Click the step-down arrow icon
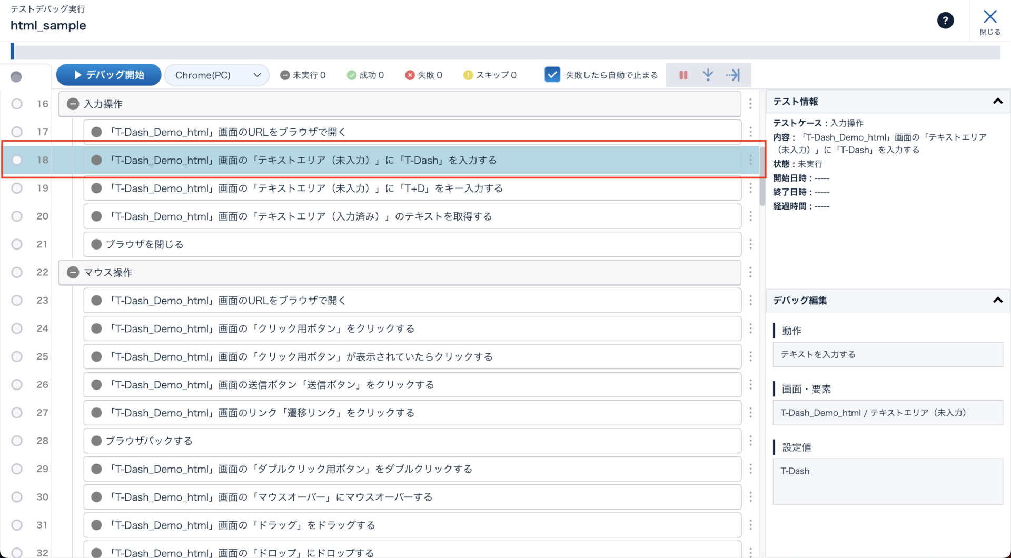The width and height of the screenshot is (1011, 558). 708,75
